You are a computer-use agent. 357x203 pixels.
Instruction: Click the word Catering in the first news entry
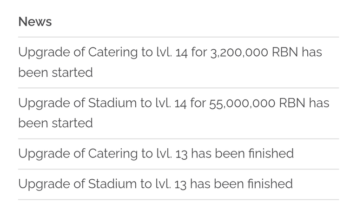click(112, 52)
